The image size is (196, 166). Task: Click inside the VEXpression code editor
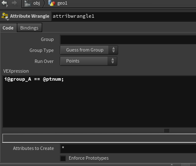click(99, 101)
